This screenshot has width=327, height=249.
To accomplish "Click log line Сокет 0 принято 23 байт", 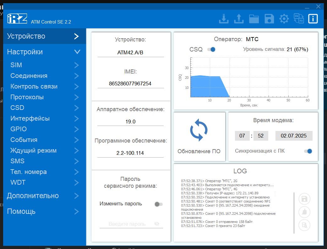I will pyautogui.click(x=213, y=226).
